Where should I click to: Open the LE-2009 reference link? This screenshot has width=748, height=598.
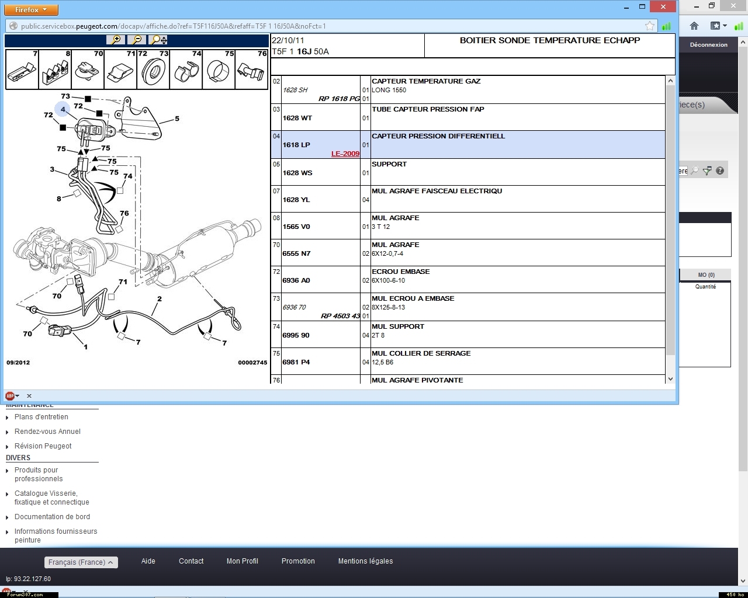(x=345, y=154)
